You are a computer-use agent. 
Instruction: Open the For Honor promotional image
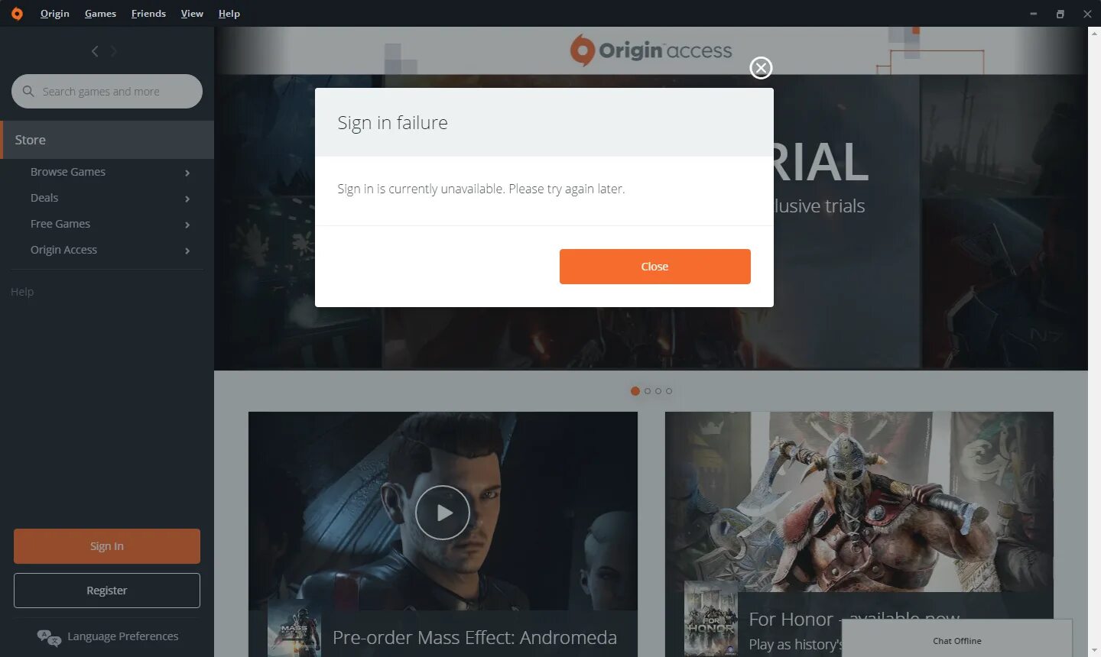tap(859, 501)
